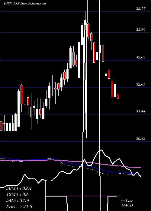This screenshot has width=151, height=211.
Task: Click the Live MACD label
Action: click(127, 203)
